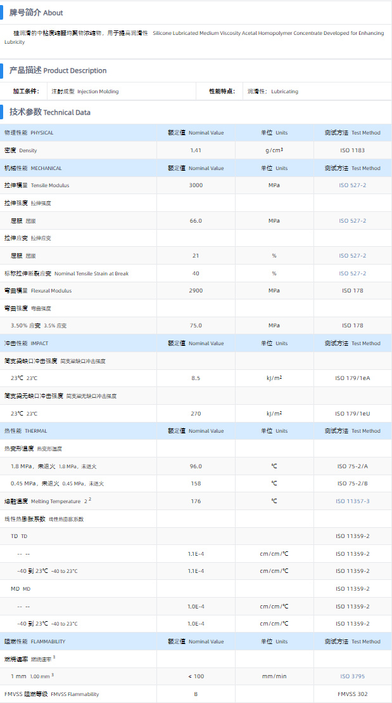Screen dimensions: 392x703
Task: Click the Product Description section heading
Action: coord(58,70)
